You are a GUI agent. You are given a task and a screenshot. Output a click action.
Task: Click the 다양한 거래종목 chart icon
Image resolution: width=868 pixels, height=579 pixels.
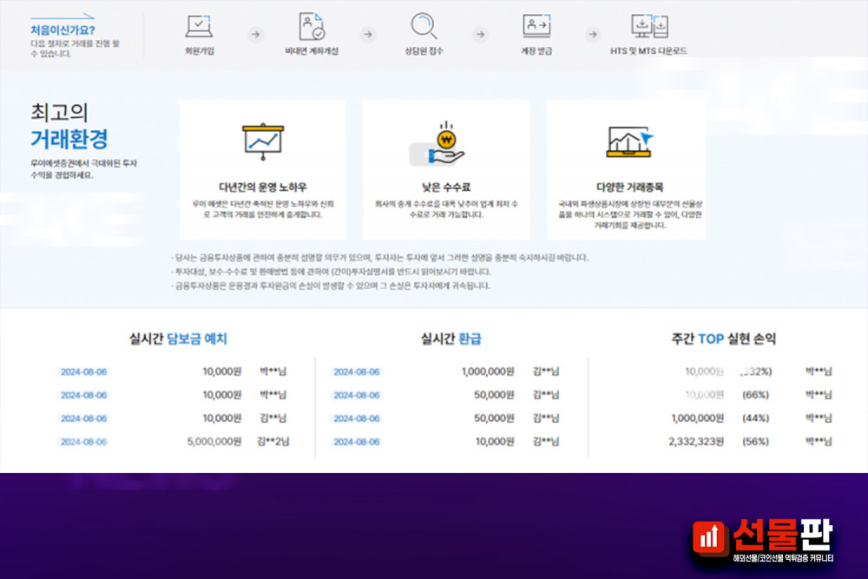click(x=629, y=142)
